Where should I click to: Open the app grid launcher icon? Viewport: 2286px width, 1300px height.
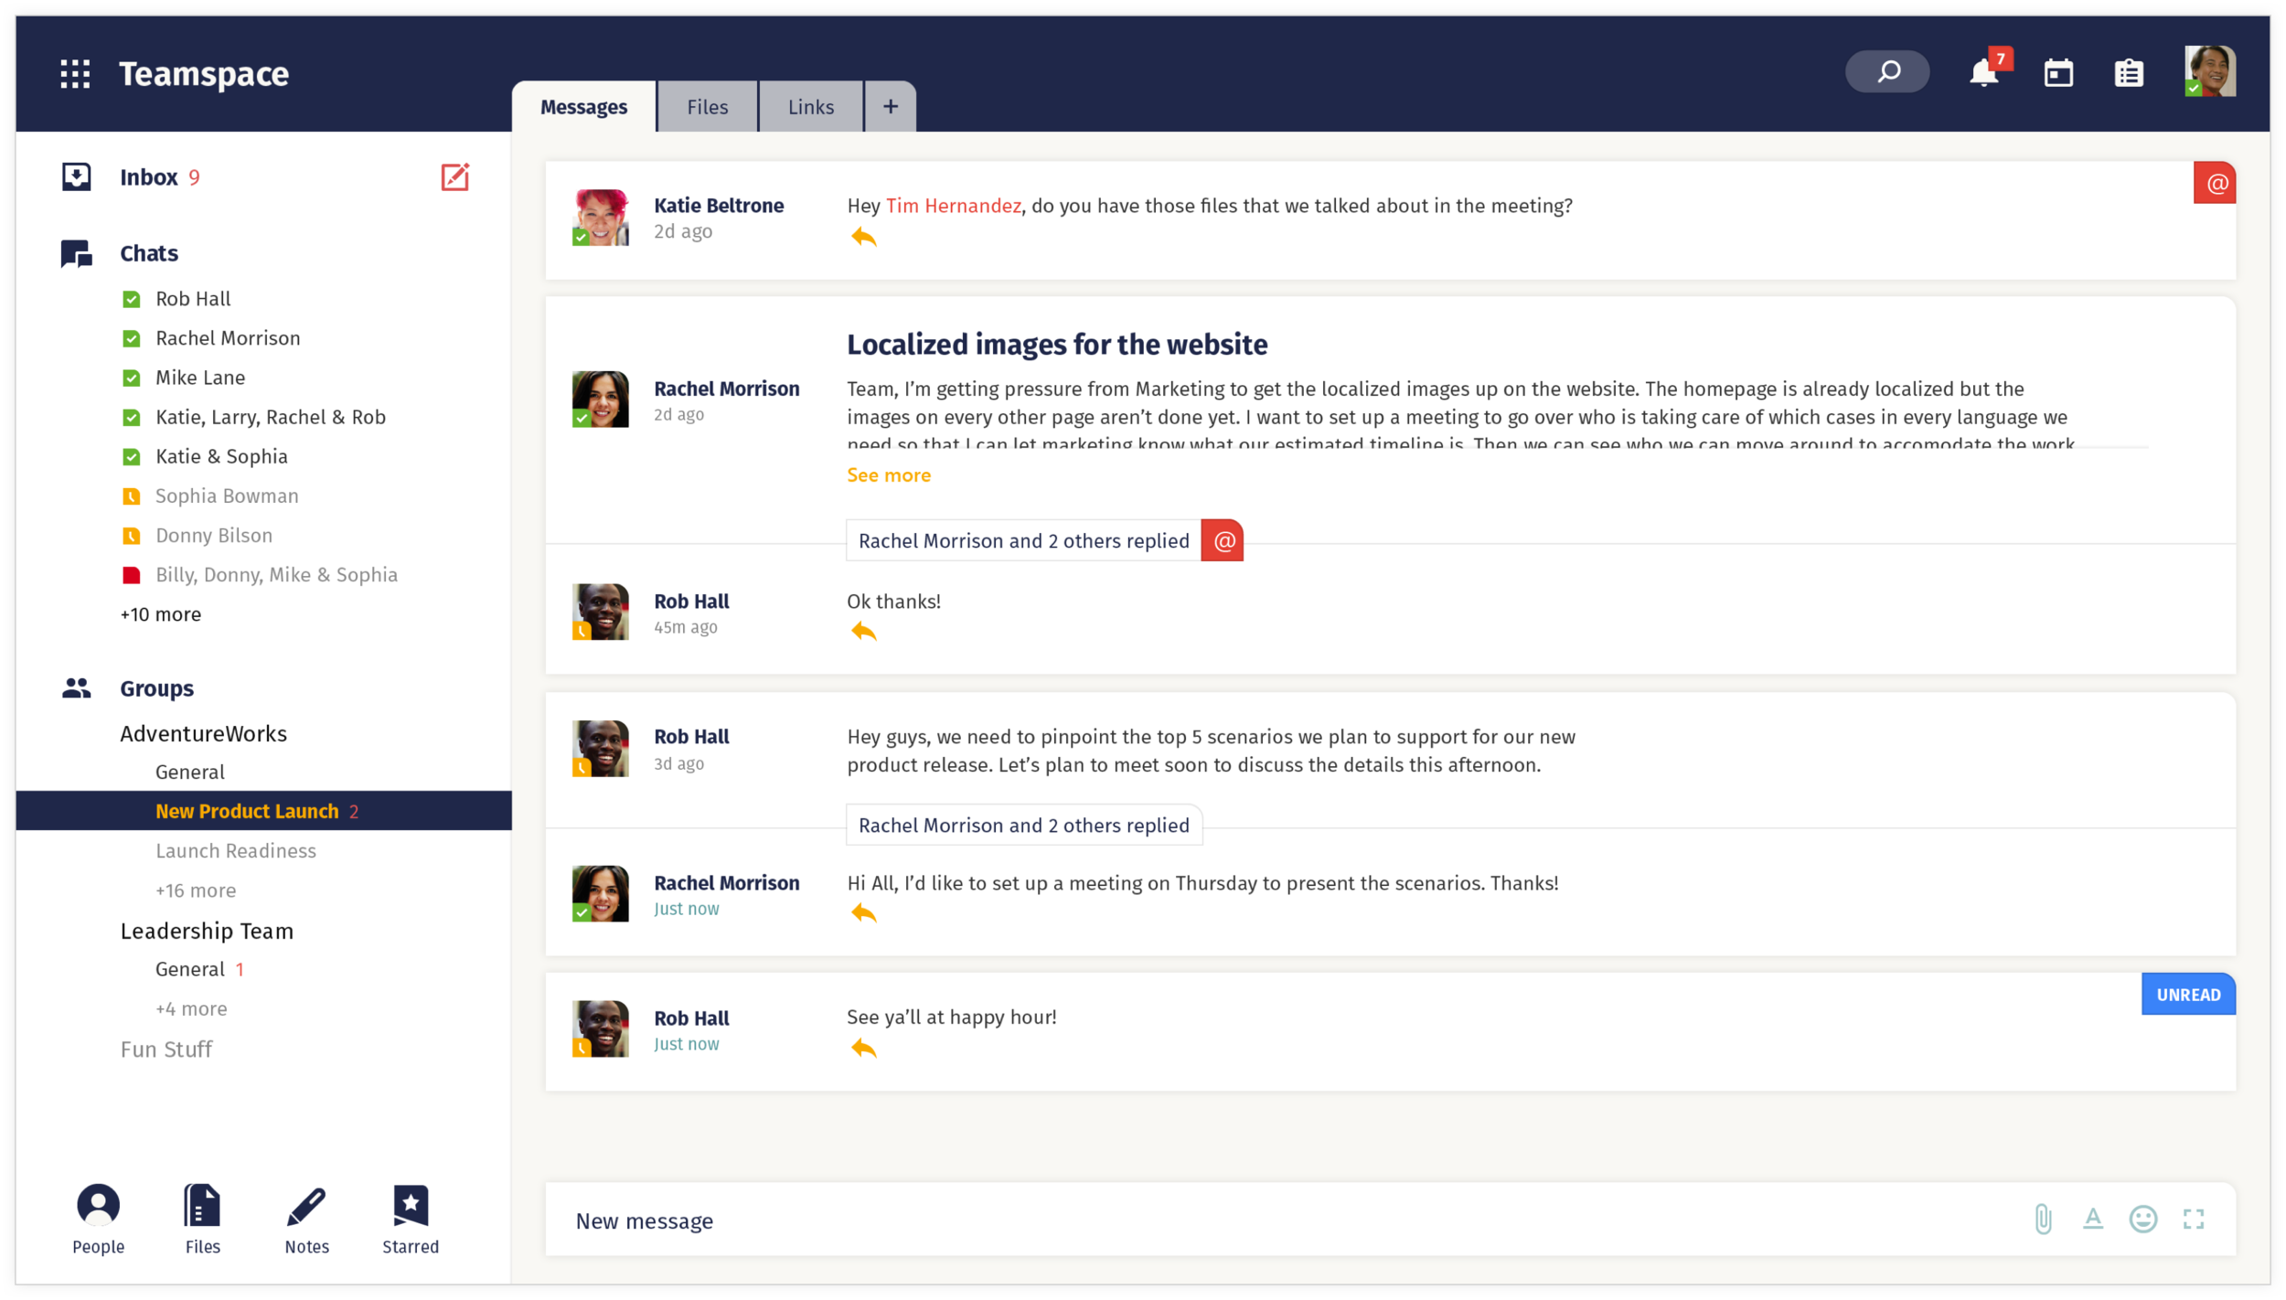tap(75, 73)
